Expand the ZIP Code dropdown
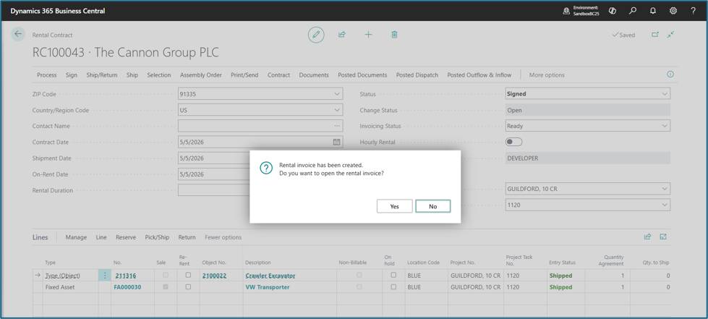708x319 pixels. click(337, 94)
